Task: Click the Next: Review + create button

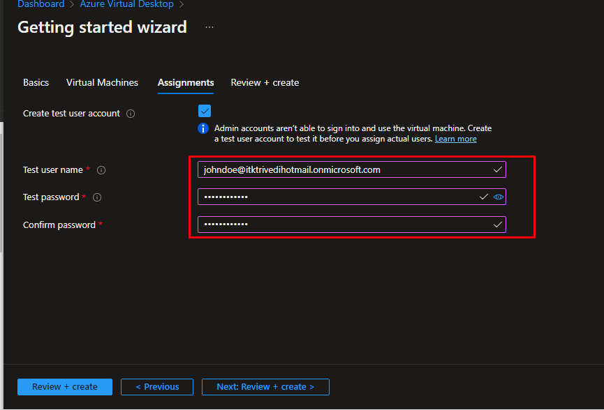Action: [265, 387]
